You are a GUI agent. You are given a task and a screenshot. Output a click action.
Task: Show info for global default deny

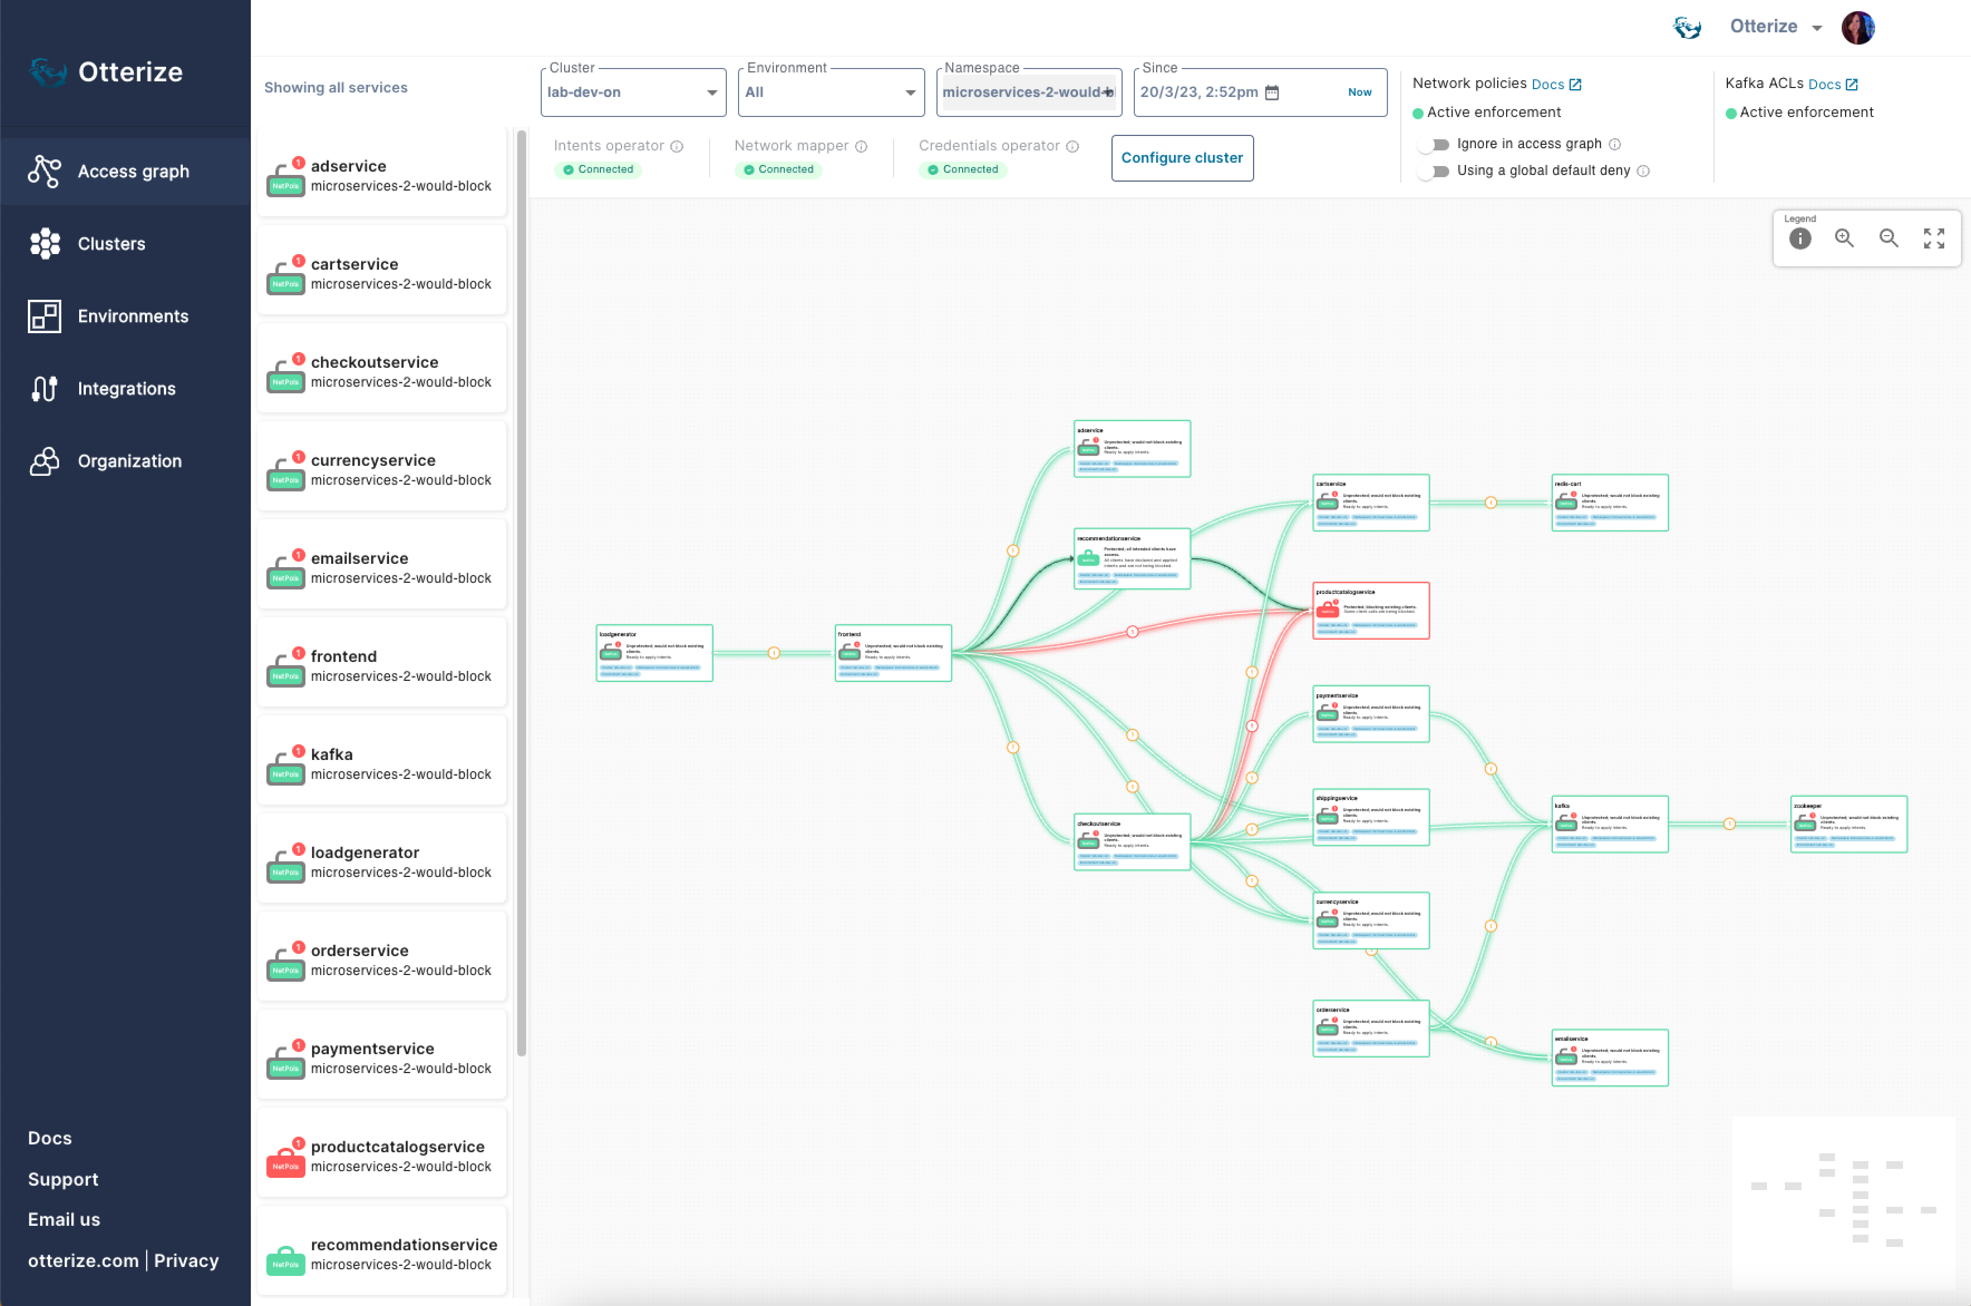pos(1644,170)
